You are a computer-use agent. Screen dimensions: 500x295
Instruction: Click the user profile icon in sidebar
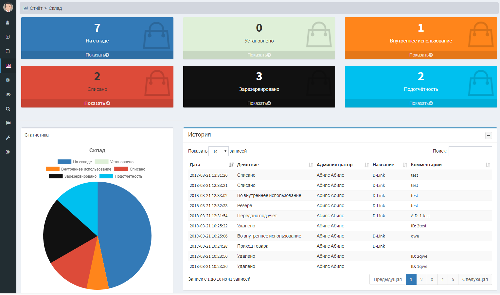click(8, 23)
